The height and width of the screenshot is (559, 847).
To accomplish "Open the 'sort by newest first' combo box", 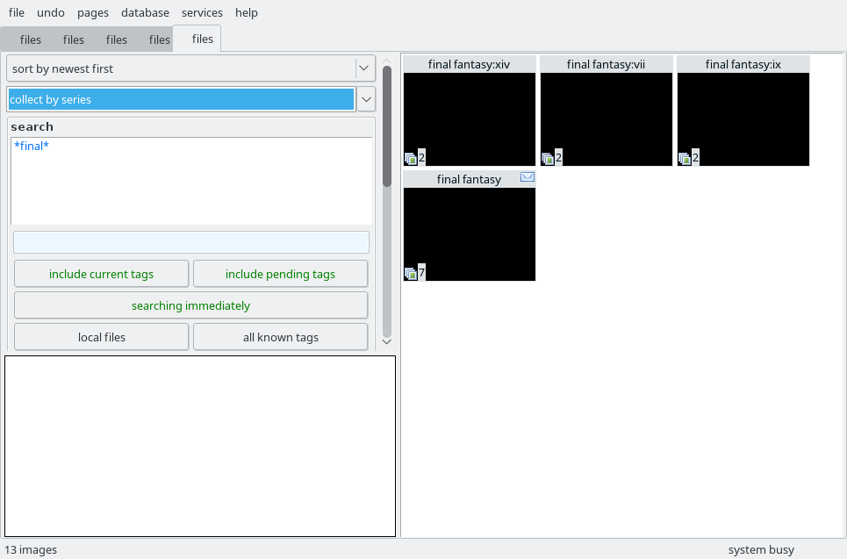I will pos(190,68).
